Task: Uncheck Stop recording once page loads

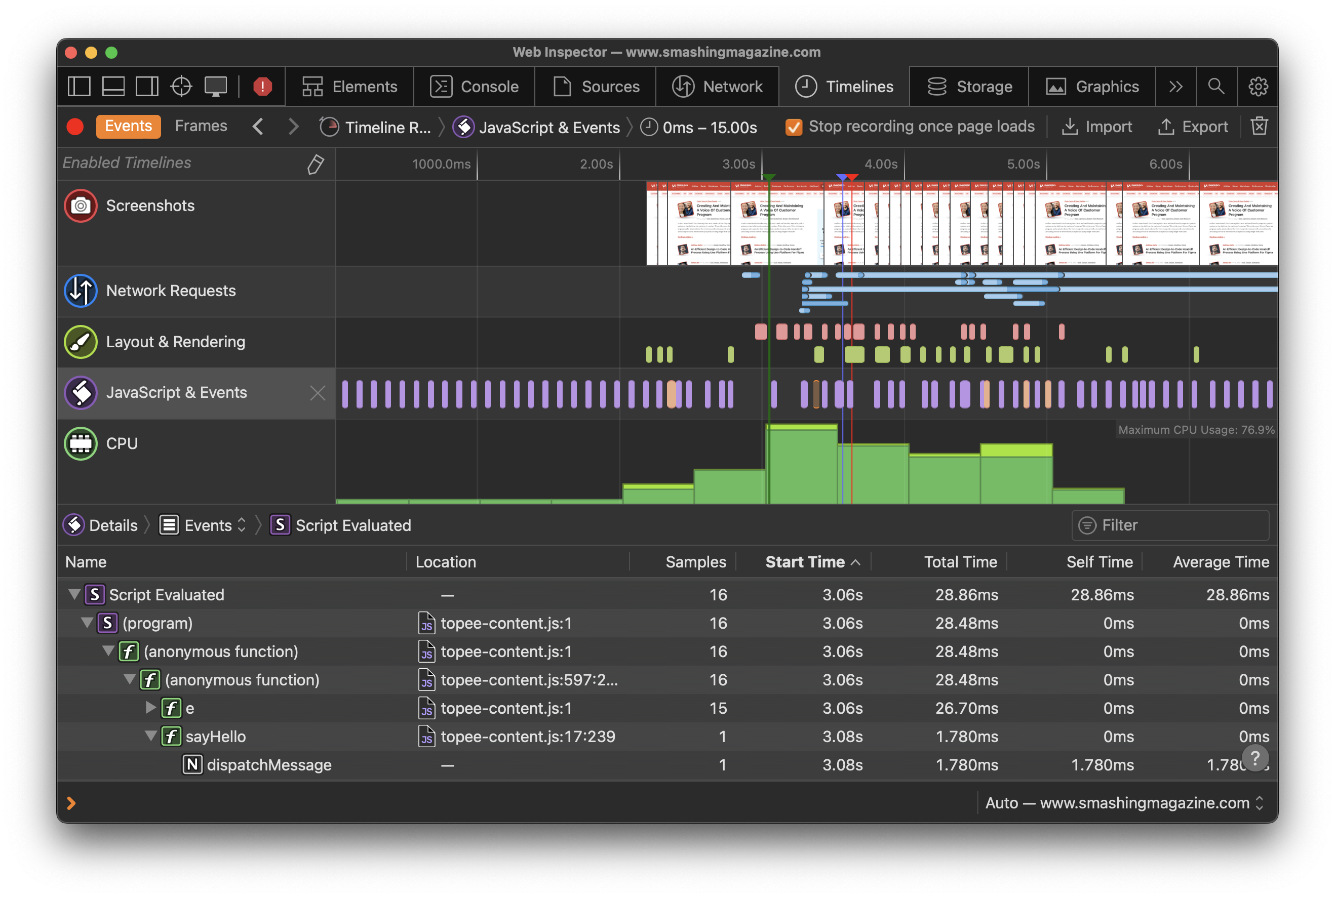Action: point(793,127)
